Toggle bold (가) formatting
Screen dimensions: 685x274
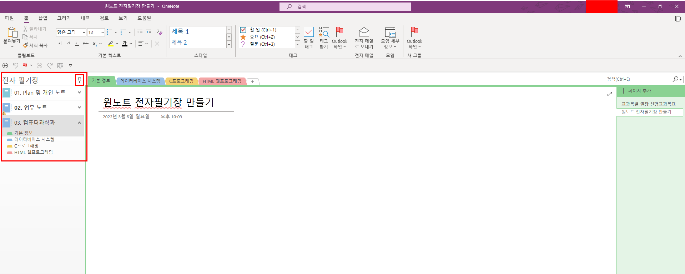[60, 44]
